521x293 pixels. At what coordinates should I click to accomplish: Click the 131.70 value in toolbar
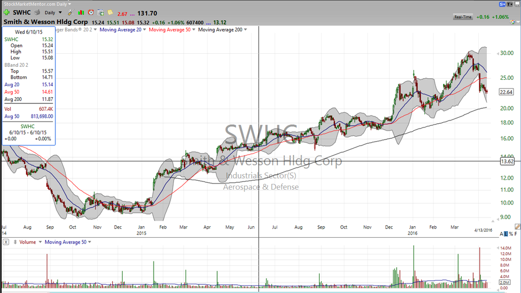(x=147, y=13)
